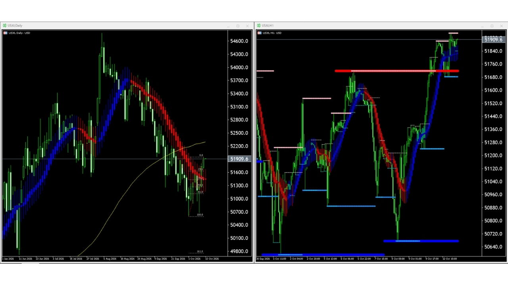Image resolution: width=508 pixels, height=285 pixels.
Task: Click the 51840 price level on H1 scale
Action: pyautogui.click(x=493, y=51)
